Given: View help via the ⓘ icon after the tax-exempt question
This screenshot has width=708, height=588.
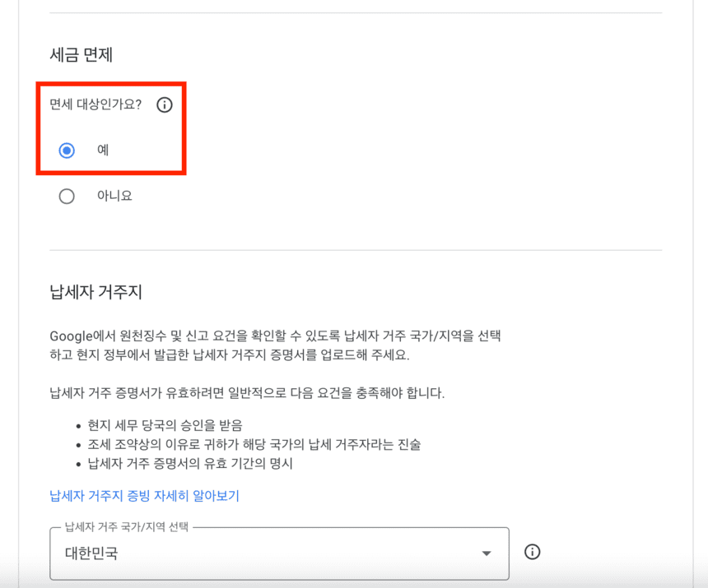Looking at the screenshot, I should coord(164,105).
